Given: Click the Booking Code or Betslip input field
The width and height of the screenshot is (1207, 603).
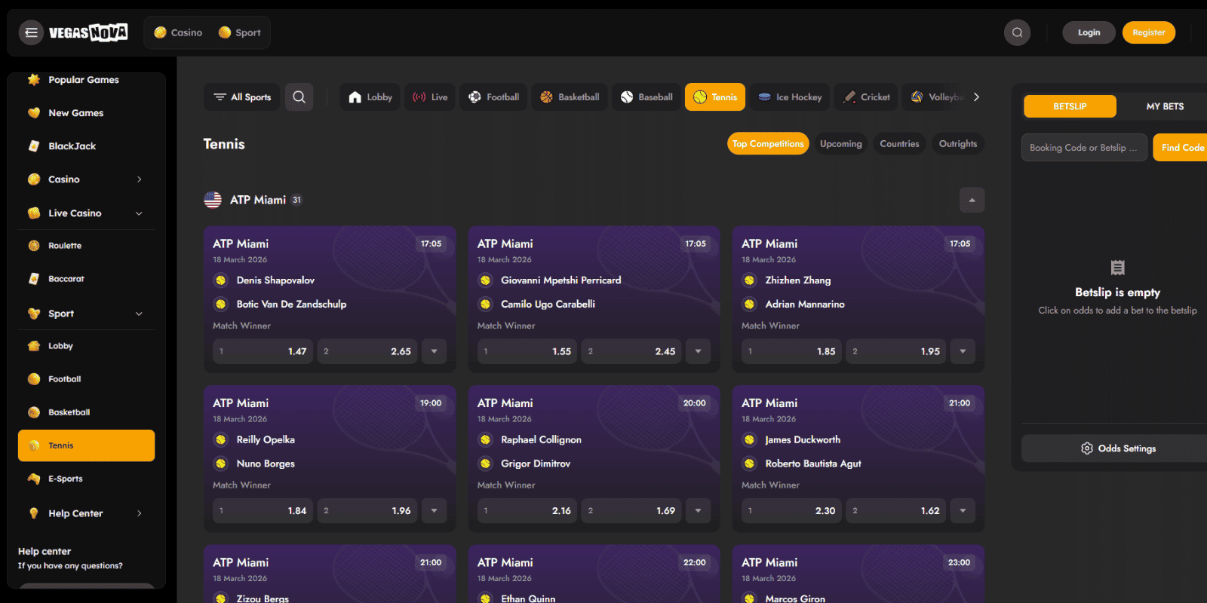Looking at the screenshot, I should tap(1084, 148).
